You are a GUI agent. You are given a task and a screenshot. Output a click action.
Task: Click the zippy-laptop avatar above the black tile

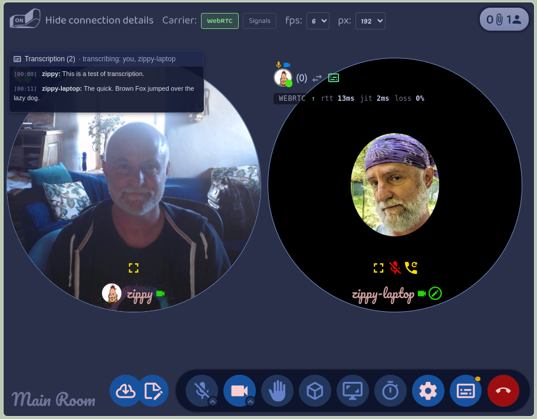(283, 78)
